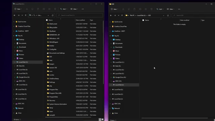Open View dropdown in Local Disk (C:) window
This screenshot has height=121, width=215.
pos(74,9)
